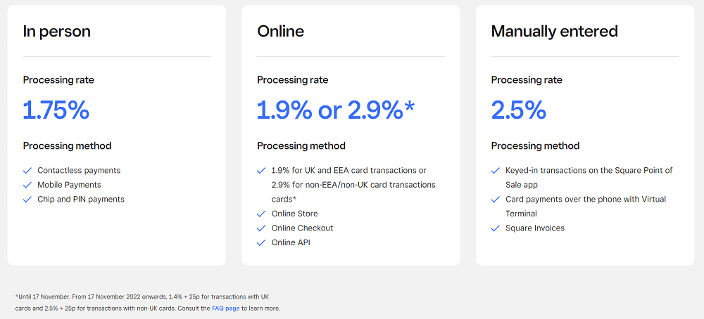Click the 1.9% or 2.9%* rate text

pos(335,110)
